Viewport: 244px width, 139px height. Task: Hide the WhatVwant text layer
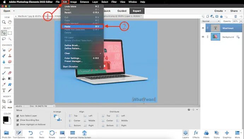(203, 28)
